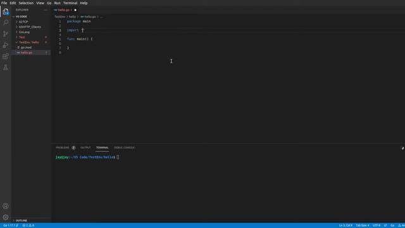Click the unsaved dot on hello.go tab

[x=75, y=10]
